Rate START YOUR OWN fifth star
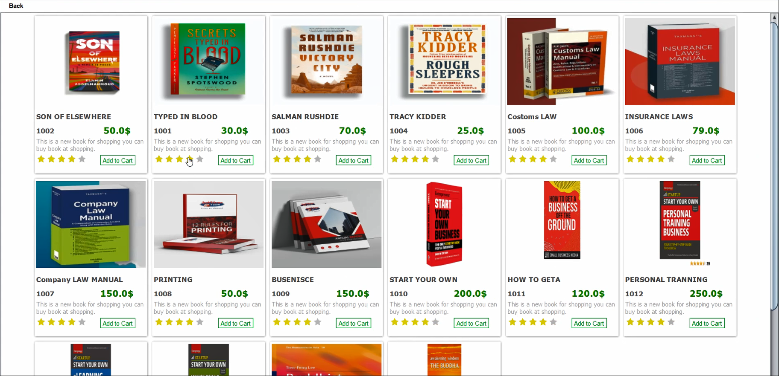 click(436, 322)
